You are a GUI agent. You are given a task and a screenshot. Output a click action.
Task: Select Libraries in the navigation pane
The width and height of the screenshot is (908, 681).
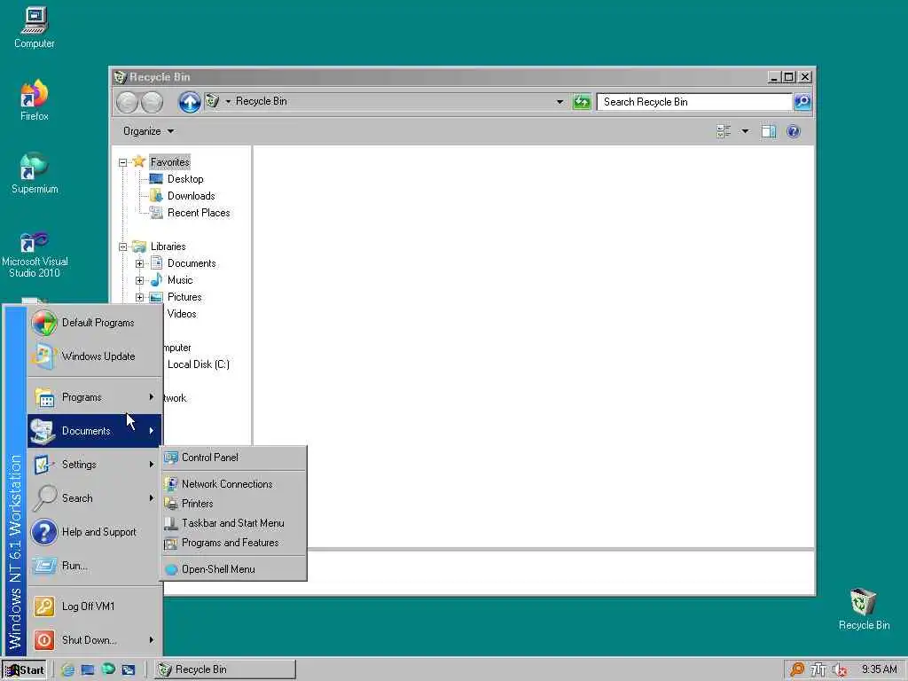[168, 247]
